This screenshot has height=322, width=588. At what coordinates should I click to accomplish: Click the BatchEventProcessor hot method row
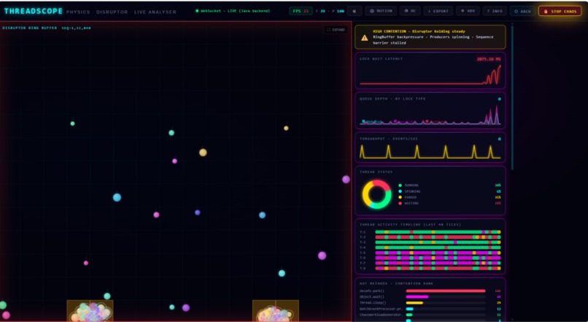pos(430,309)
